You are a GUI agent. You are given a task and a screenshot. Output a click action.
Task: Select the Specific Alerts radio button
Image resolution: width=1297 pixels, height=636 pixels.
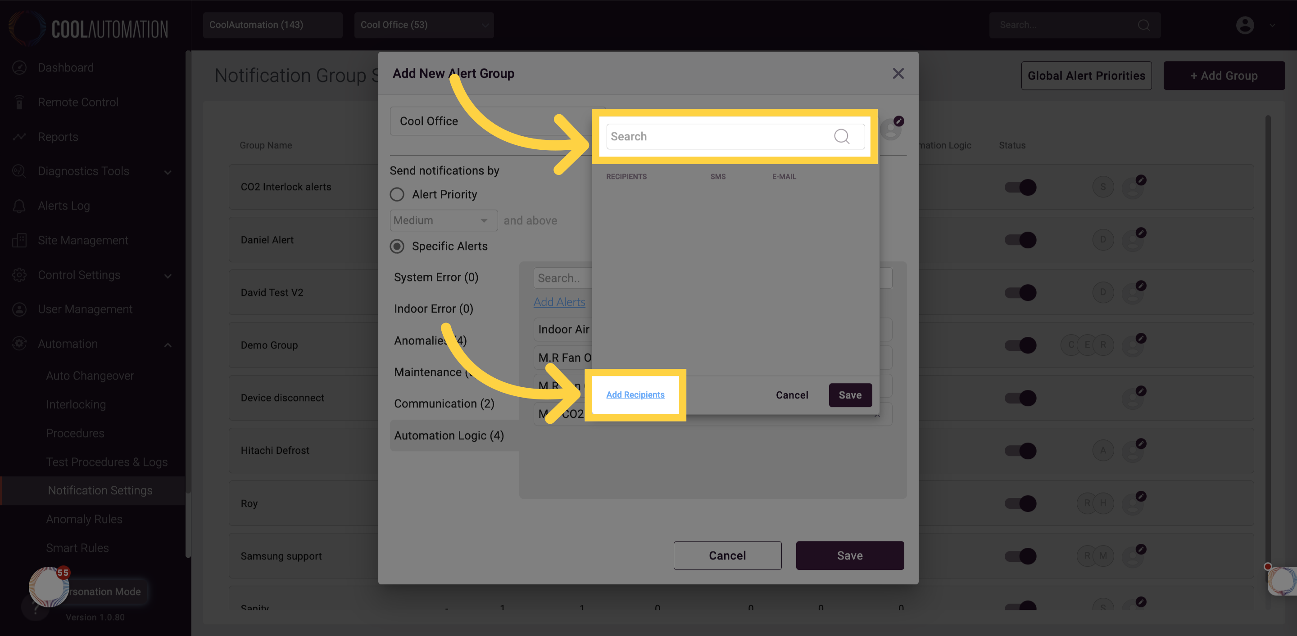[x=397, y=246]
